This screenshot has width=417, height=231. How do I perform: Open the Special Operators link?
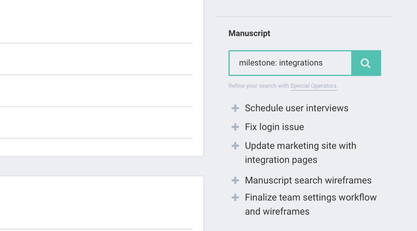tap(314, 86)
